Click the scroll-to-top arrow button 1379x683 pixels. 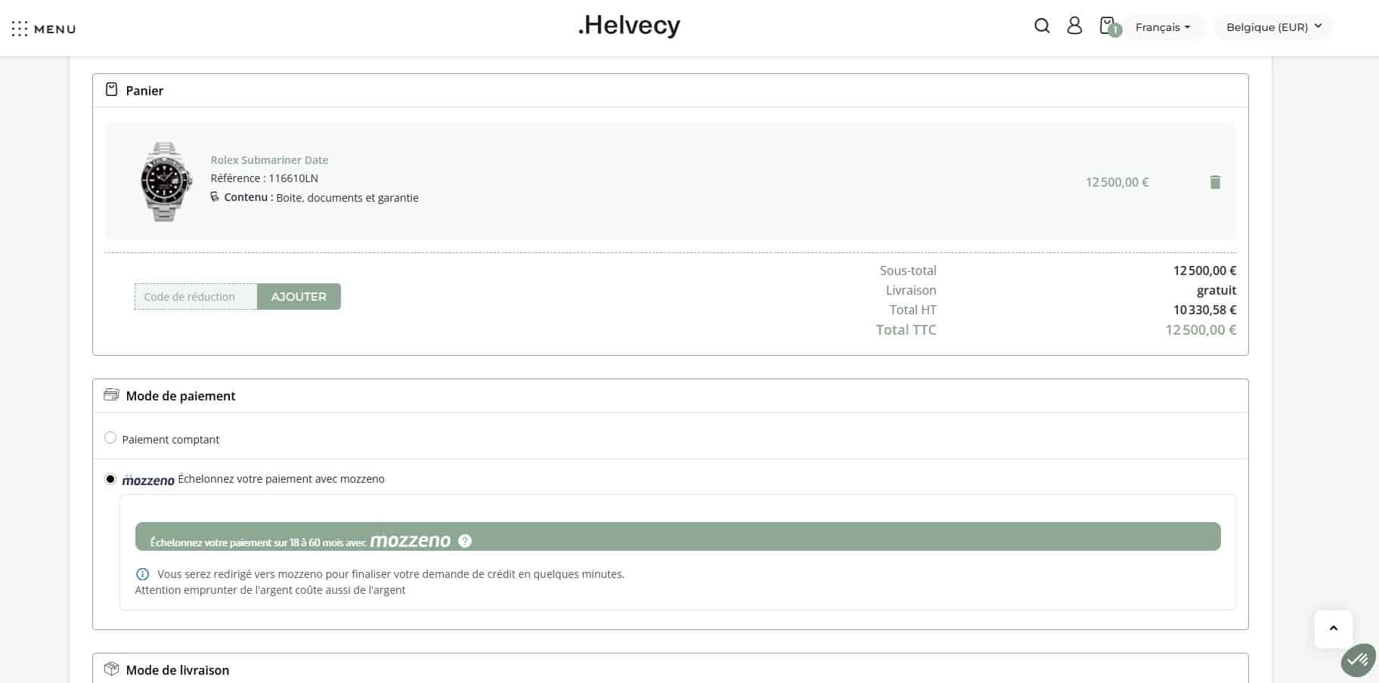point(1334,629)
